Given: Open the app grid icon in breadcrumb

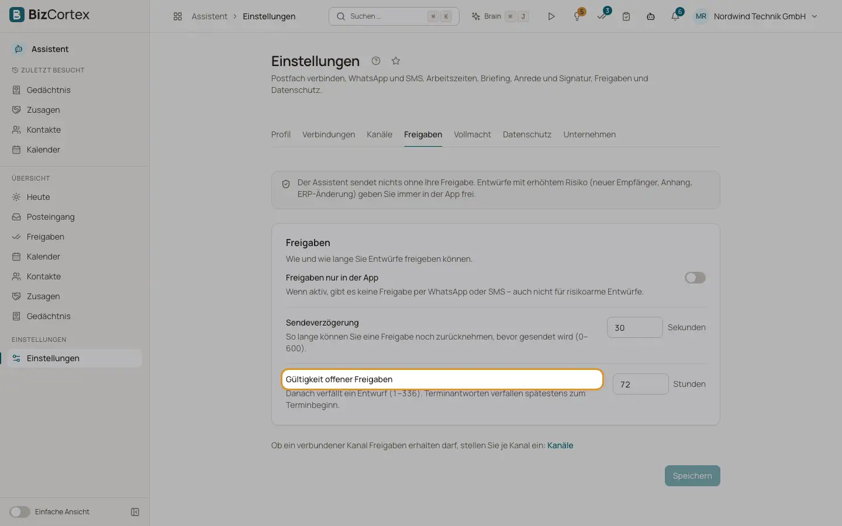Looking at the screenshot, I should 178,16.
